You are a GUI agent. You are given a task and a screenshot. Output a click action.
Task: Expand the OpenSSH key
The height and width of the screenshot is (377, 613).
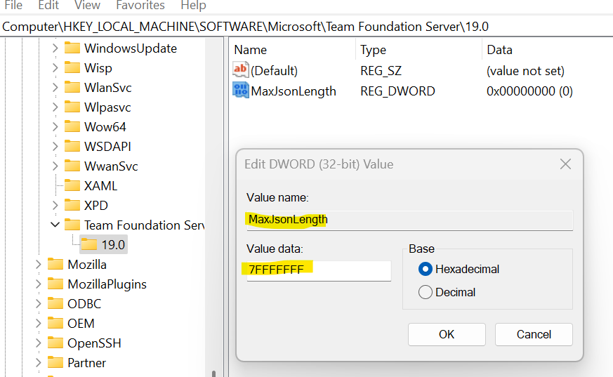39,343
